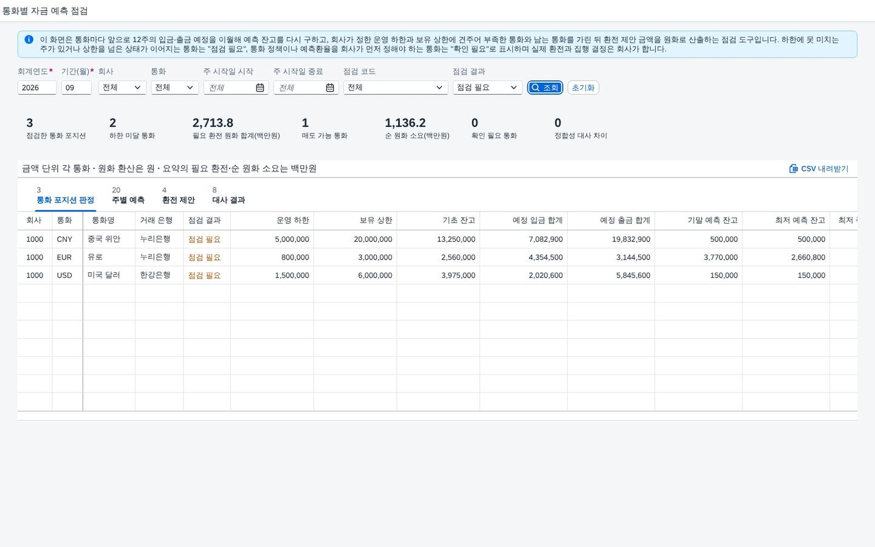Click the 최저 예측 잔고 column header
This screenshot has height=547, width=875.
[x=786, y=221]
